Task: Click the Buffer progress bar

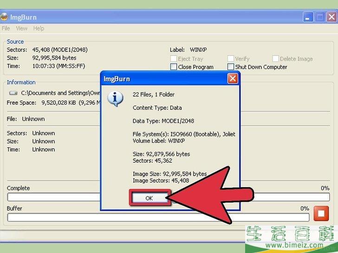Action: tap(158, 217)
